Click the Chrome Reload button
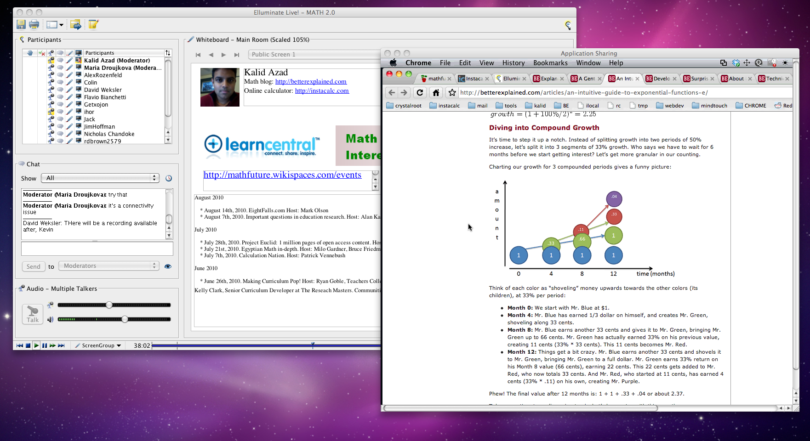This screenshot has width=810, height=441. click(420, 92)
